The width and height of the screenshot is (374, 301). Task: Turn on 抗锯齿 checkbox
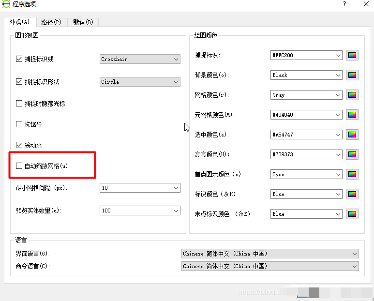click(19, 124)
